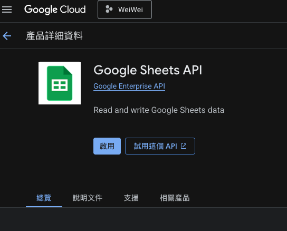
Task: Open the hamburger navigation menu
Action: pos(7,9)
